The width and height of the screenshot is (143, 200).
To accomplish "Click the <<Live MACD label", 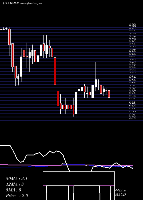I will tap(120, 193).
